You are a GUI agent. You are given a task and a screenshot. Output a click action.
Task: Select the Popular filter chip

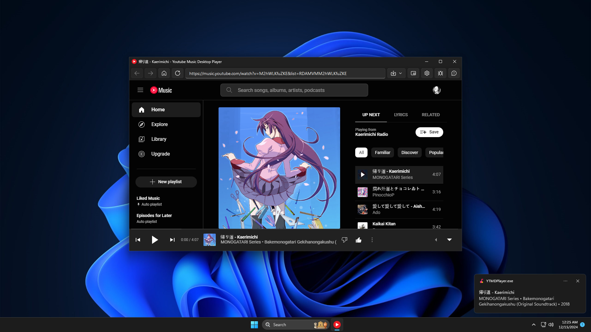click(435, 152)
